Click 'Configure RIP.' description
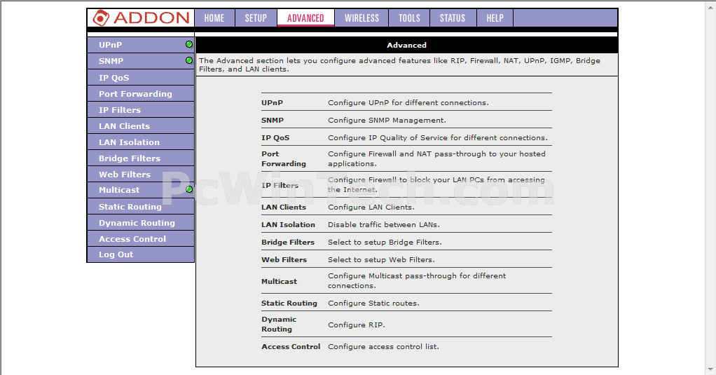Image resolution: width=716 pixels, height=375 pixels. tap(357, 325)
